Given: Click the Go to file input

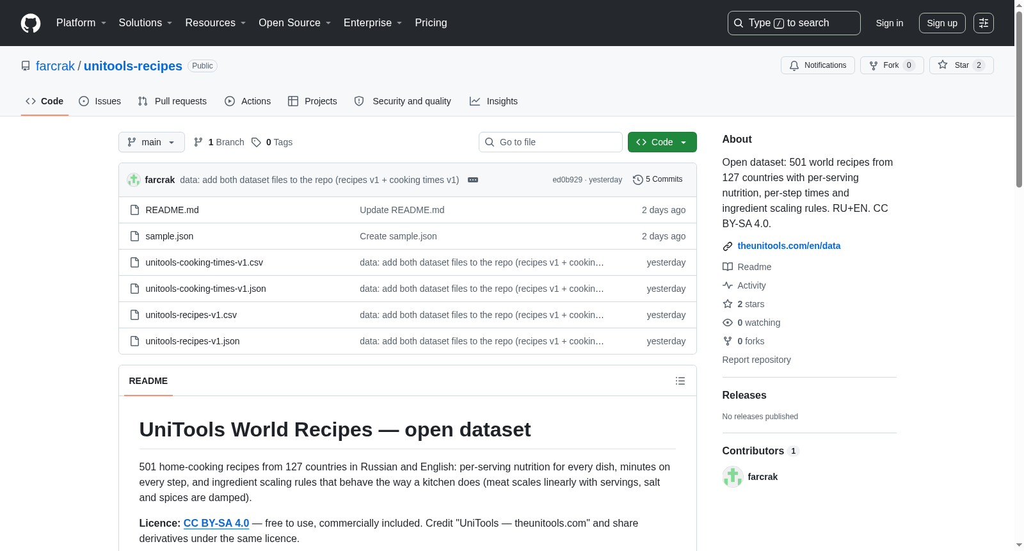Looking at the screenshot, I should click(x=550, y=142).
